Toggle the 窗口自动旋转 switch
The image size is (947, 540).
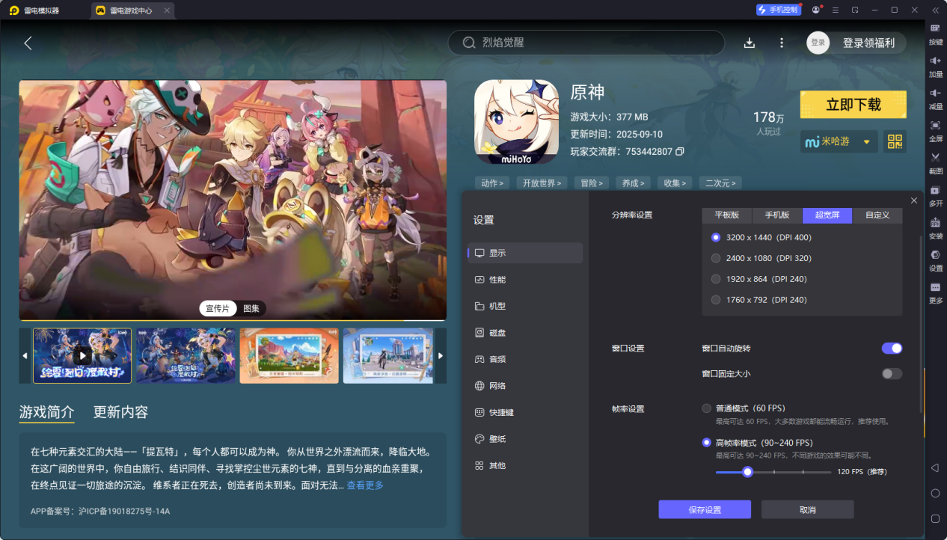892,349
